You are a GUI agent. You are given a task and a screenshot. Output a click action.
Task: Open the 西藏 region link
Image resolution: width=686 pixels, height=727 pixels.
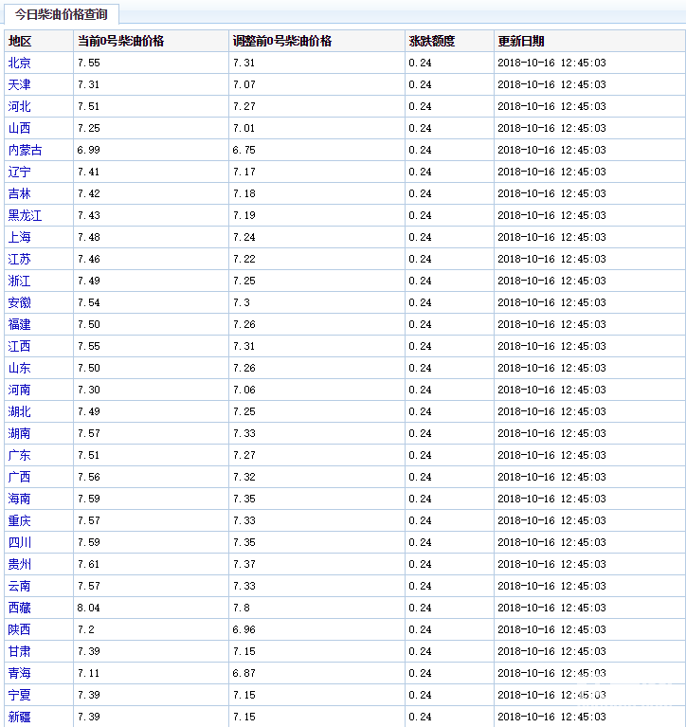coord(20,608)
